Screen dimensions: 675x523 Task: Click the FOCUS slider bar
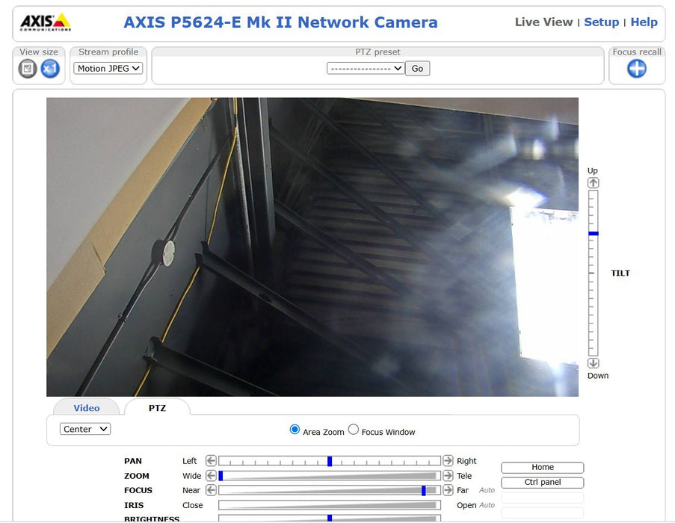point(330,490)
